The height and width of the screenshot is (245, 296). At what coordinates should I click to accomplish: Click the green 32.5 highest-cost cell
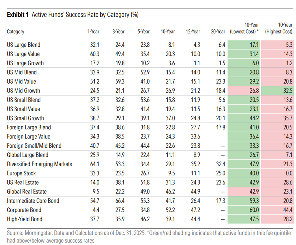[277, 91]
